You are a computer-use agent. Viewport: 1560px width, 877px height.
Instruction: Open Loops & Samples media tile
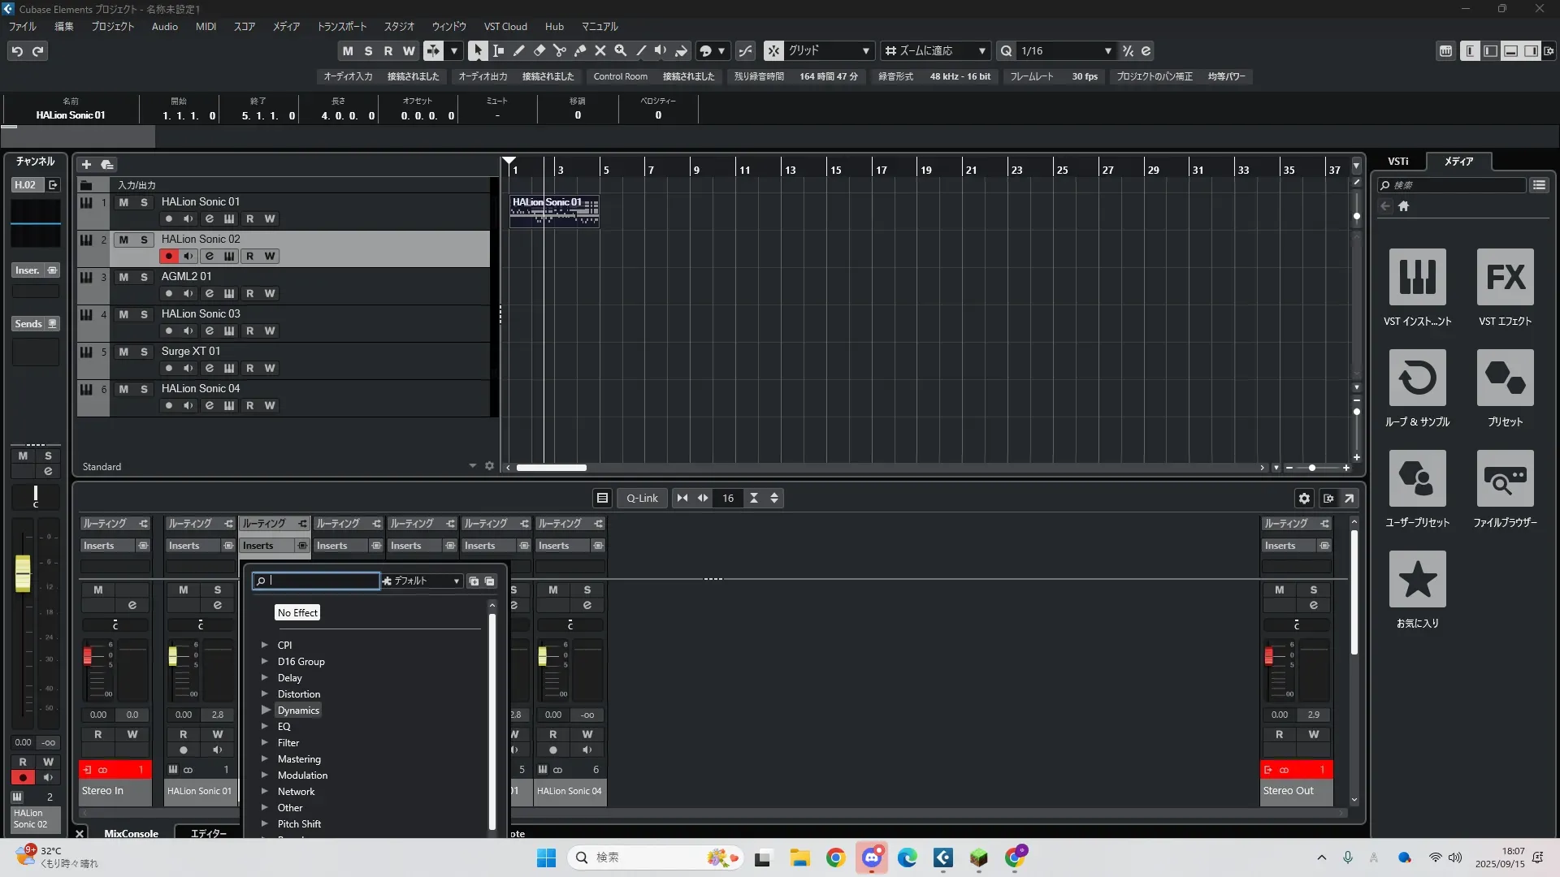[x=1417, y=378]
